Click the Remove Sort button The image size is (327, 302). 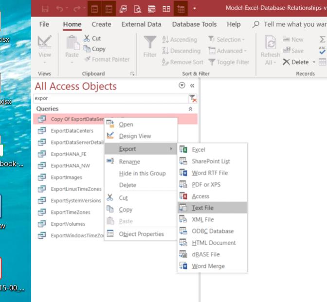182,62
